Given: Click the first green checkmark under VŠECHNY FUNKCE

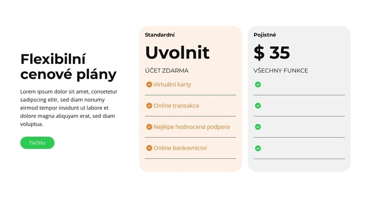Looking at the screenshot, I should (258, 85).
